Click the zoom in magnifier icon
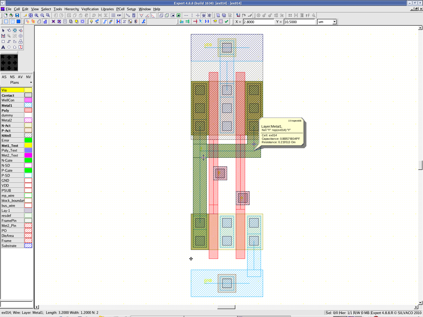This screenshot has height=317, width=423. pos(36,16)
